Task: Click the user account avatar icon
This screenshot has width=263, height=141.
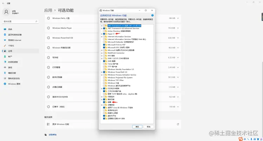Action: click(6, 12)
